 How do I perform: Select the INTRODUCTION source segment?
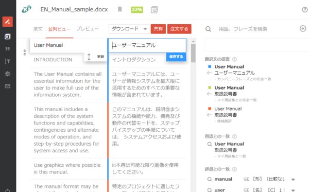[x=53, y=60]
